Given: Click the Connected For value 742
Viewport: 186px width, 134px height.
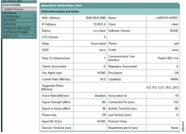Looking at the screenshot, I should coord(176,102).
